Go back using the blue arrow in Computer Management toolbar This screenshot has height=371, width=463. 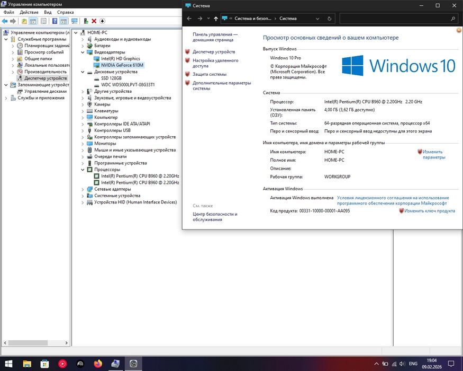pos(5,21)
